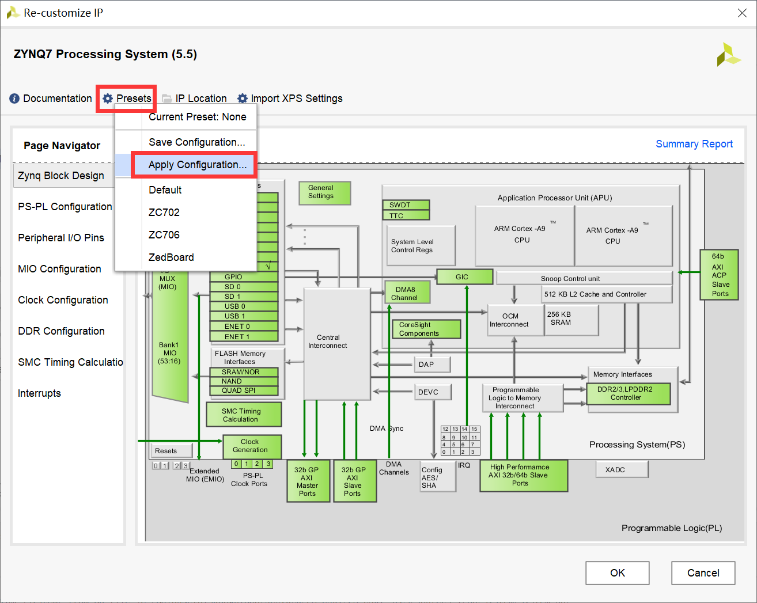757x603 pixels.
Task: Select Zynq Block Design page
Action: pos(63,176)
